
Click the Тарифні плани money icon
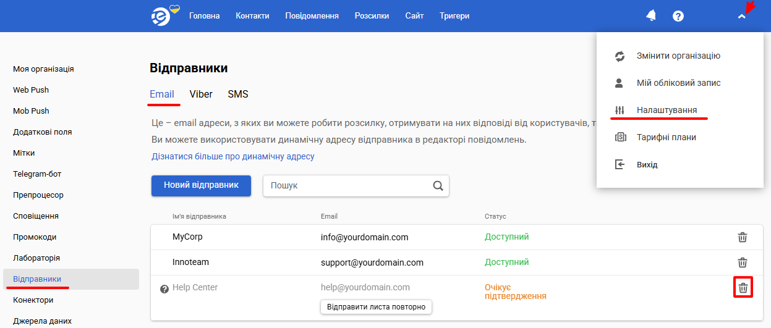[x=620, y=137]
